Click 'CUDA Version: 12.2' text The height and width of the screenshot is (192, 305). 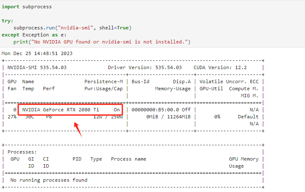pyautogui.click(x=220, y=67)
